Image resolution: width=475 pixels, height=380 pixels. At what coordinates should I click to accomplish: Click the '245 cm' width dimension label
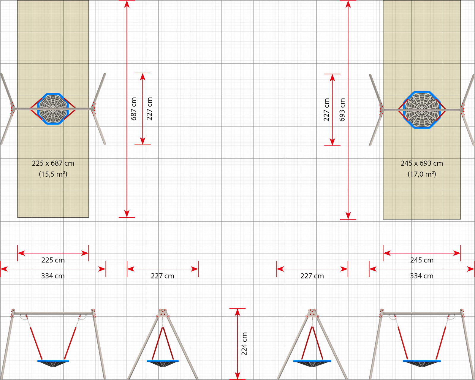[422, 260]
